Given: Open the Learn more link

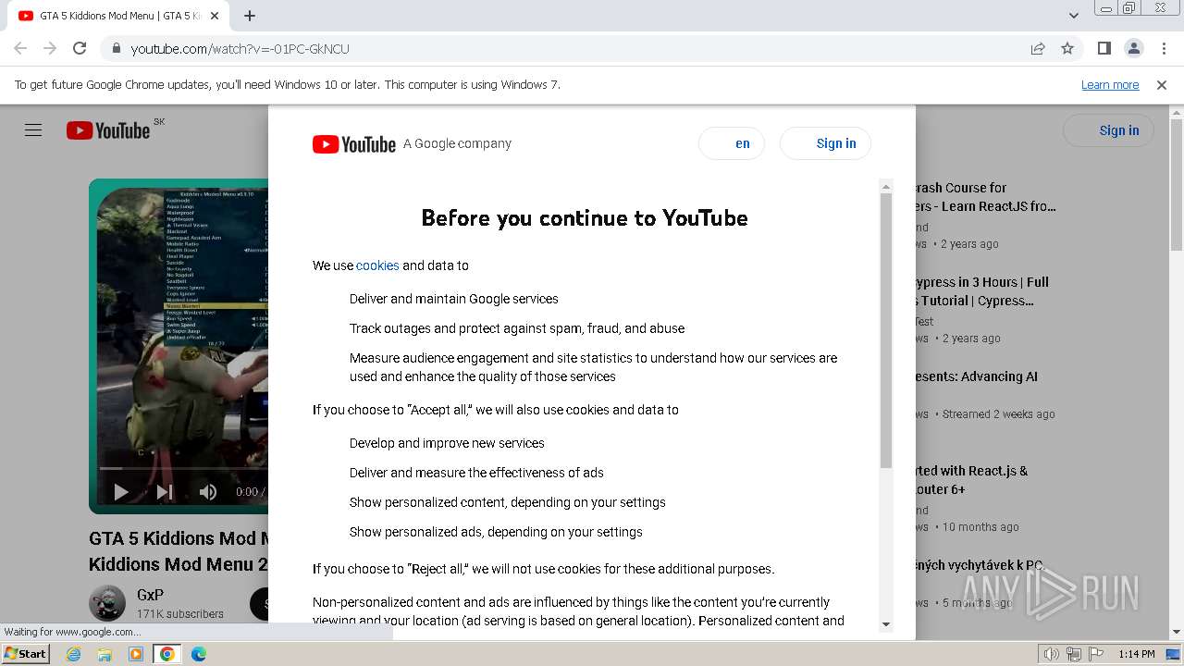Looking at the screenshot, I should click(x=1110, y=84).
